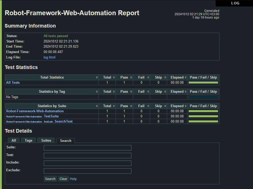Image resolution: width=253 pixels, height=189 pixels.
Task: Click sort arrow beside Total Statistics header
Action: click(97, 78)
